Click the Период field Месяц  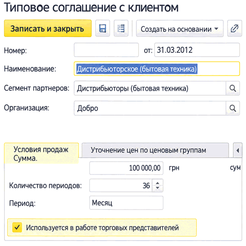pyautogui.click(x=126, y=203)
